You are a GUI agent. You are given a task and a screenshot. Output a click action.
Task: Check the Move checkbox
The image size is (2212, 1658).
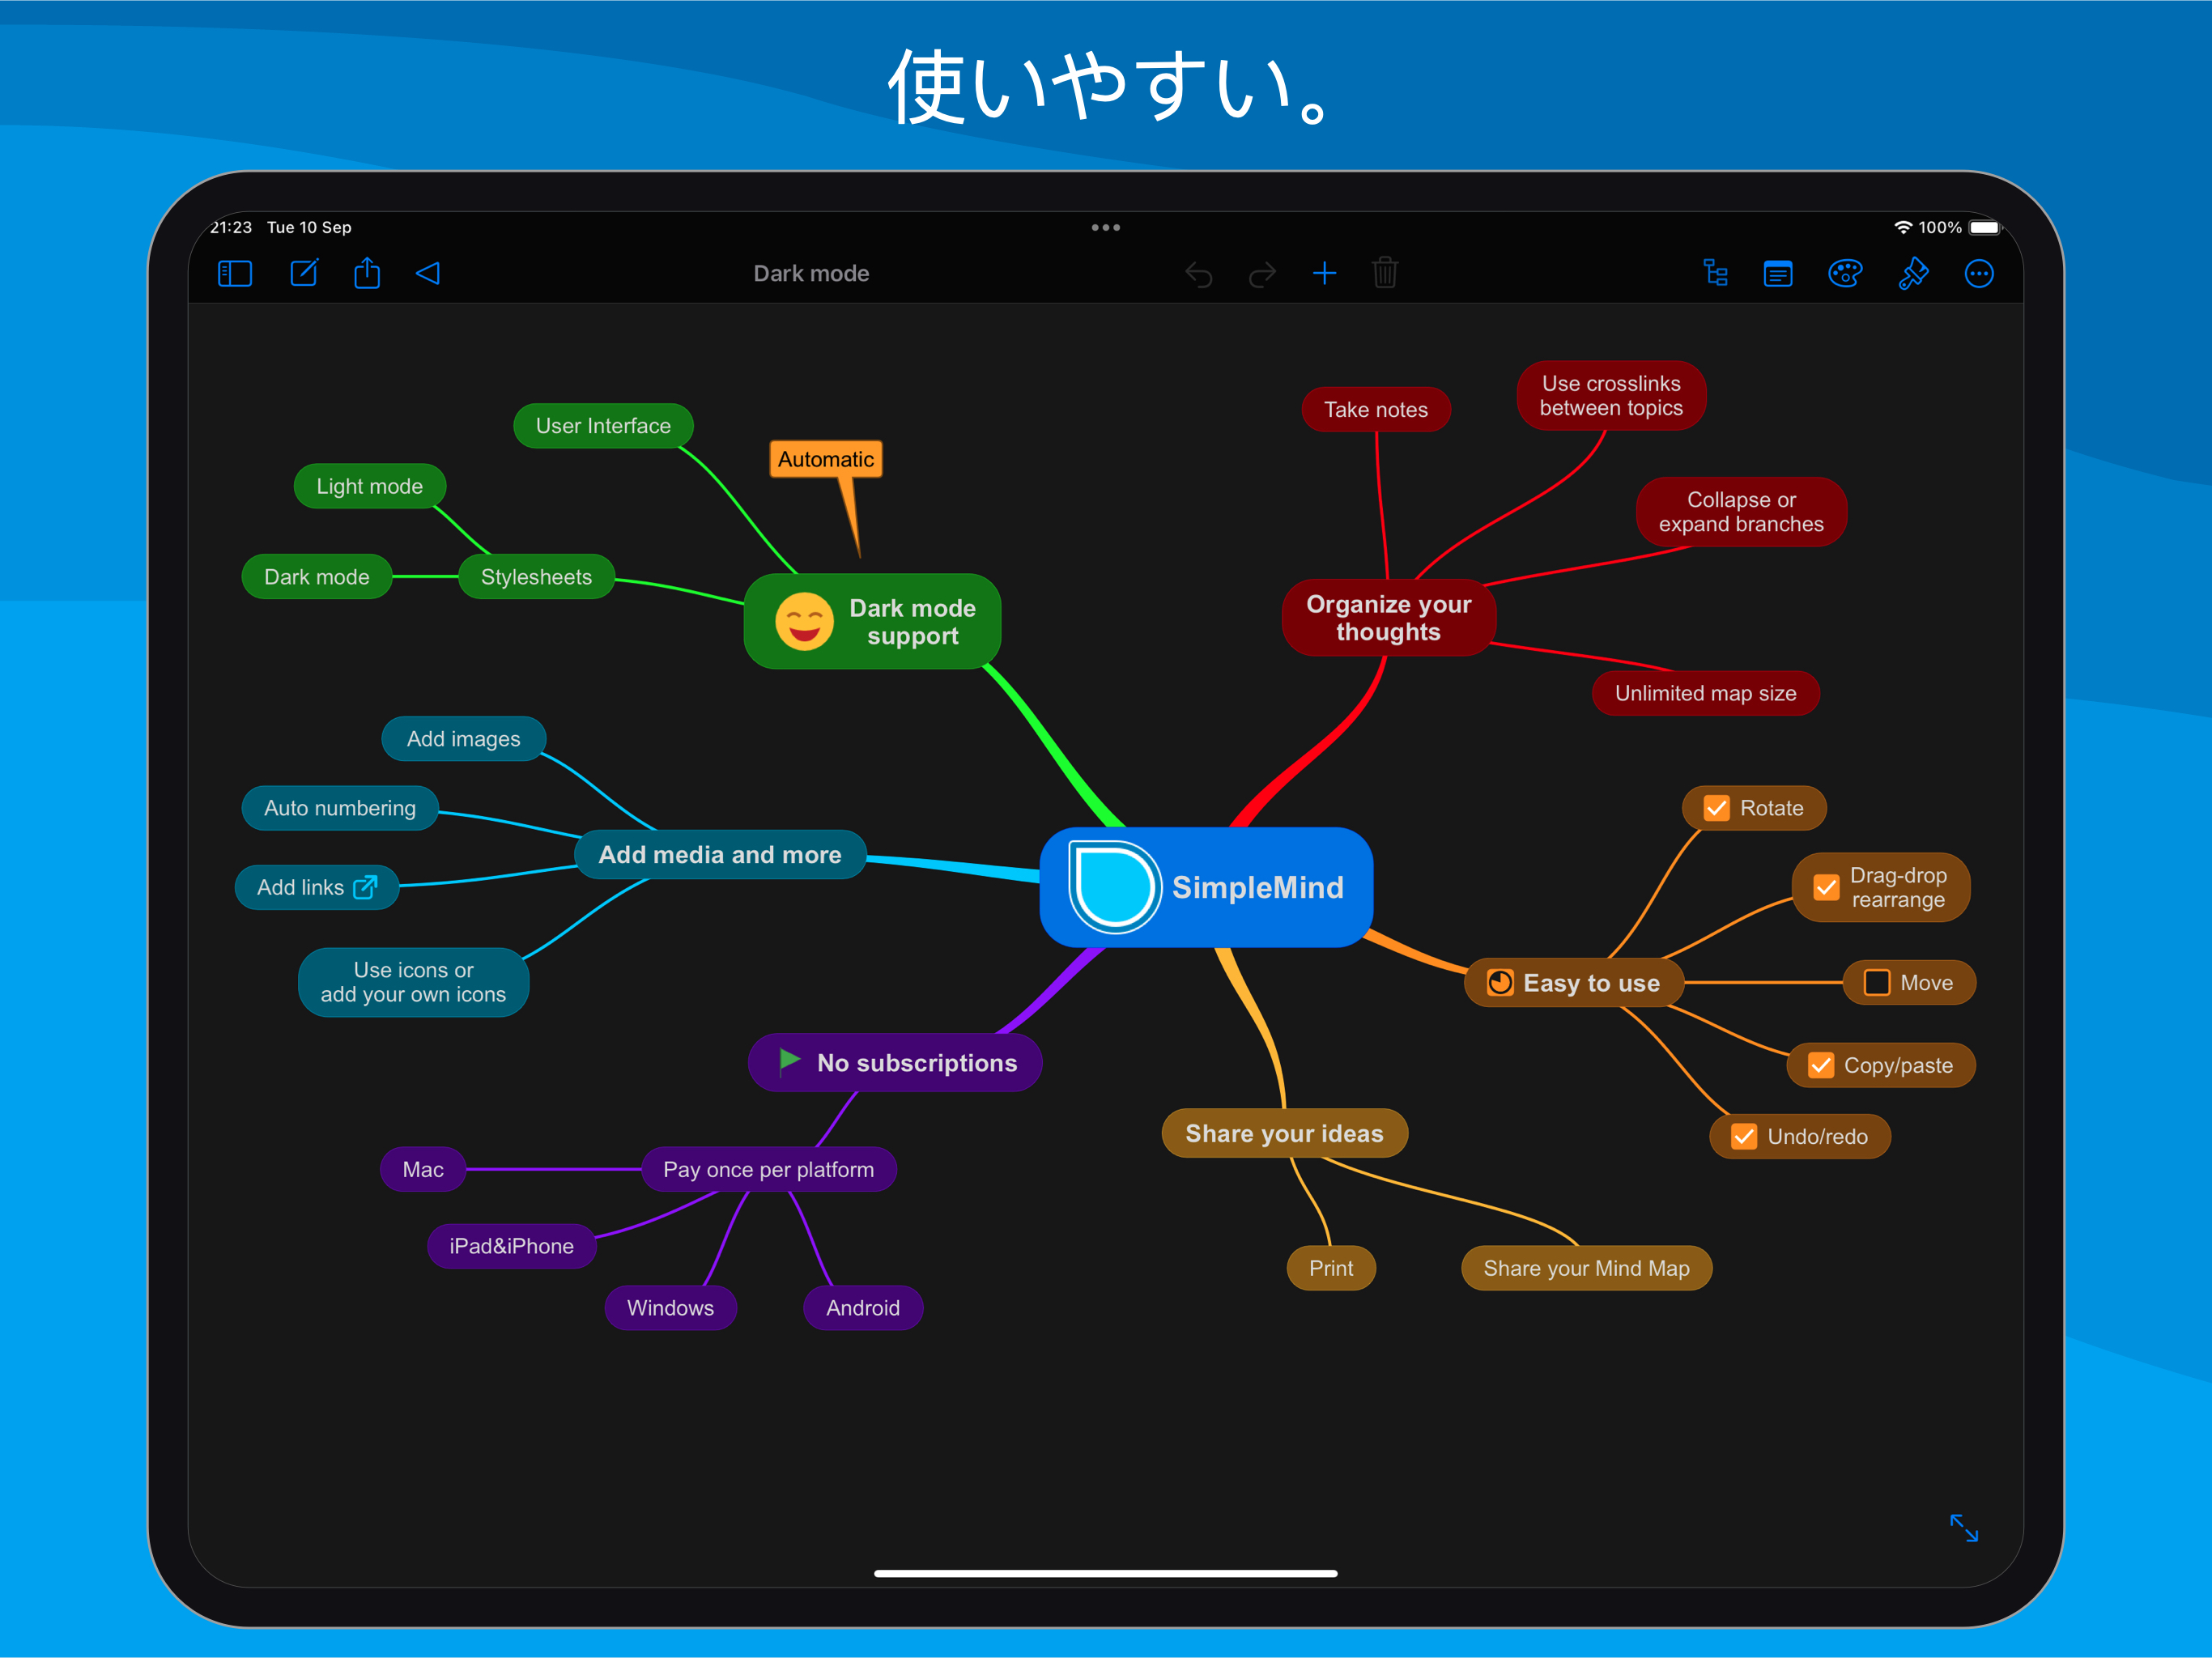pyautogui.click(x=1877, y=983)
